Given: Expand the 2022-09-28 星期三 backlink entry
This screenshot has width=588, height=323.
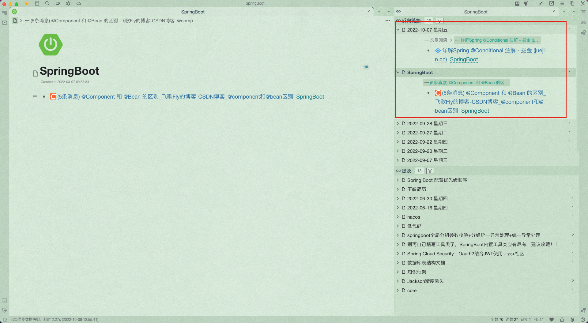Looking at the screenshot, I should [398, 123].
